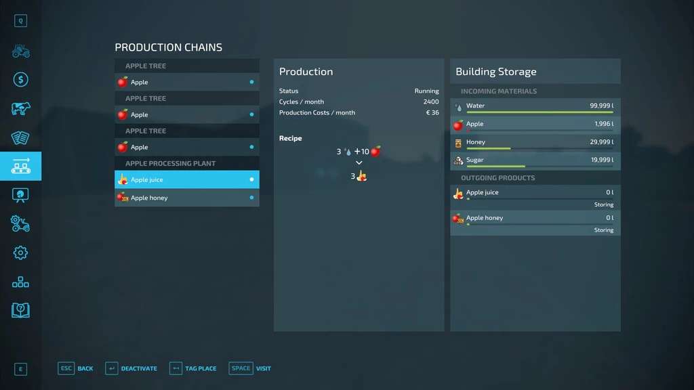The height and width of the screenshot is (390, 694).
Task: Select the production chains sidebar icon
Action: click(20, 167)
